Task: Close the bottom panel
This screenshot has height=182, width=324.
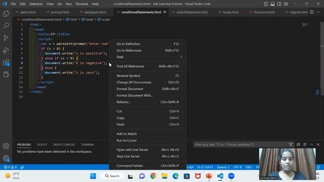Action: coord(318,145)
